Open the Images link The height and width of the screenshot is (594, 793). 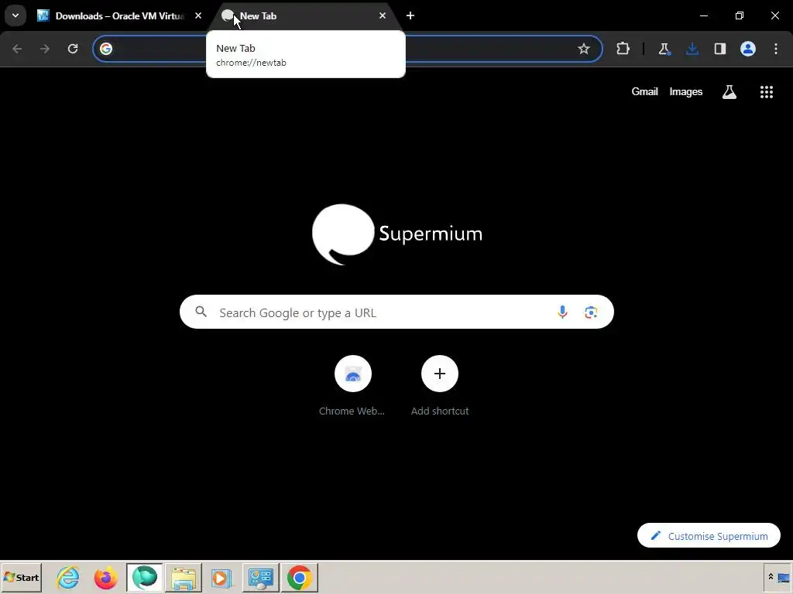(x=686, y=92)
